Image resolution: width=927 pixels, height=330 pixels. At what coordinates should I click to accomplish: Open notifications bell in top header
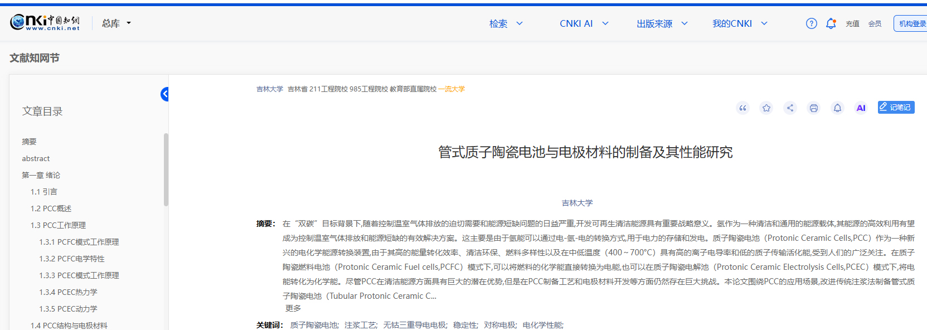[831, 23]
